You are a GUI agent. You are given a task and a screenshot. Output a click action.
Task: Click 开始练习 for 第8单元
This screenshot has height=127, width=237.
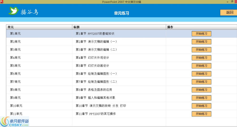(201, 90)
